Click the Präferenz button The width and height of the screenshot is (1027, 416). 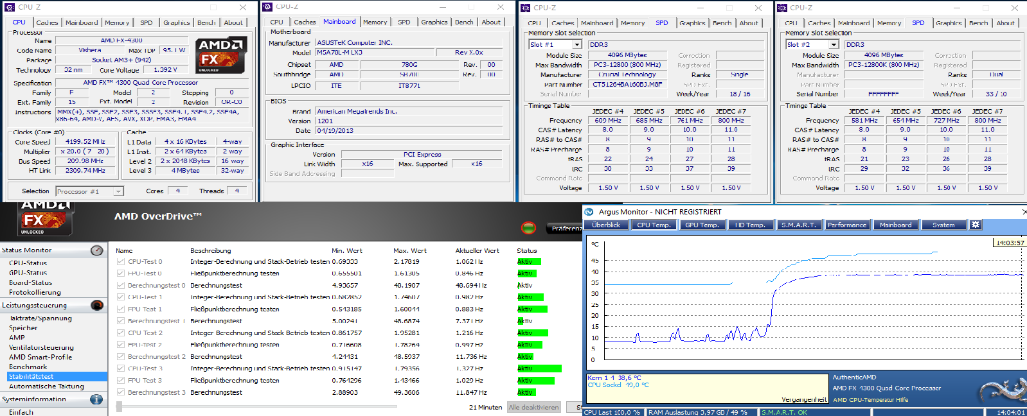coord(566,228)
